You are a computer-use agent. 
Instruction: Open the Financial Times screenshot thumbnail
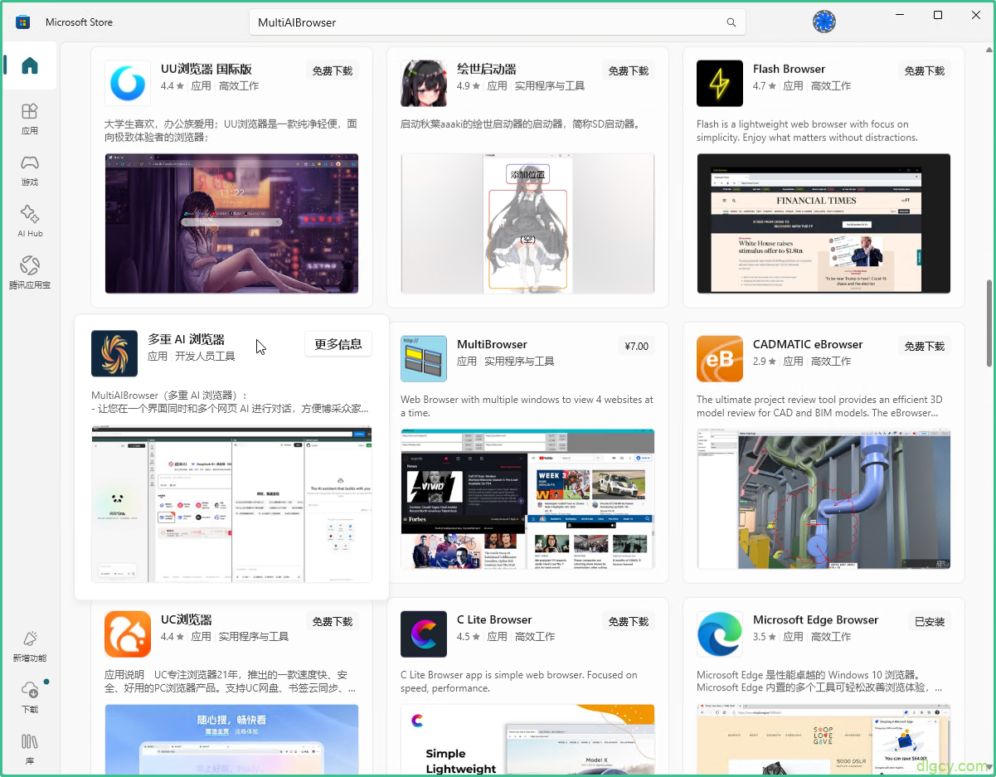point(824,223)
